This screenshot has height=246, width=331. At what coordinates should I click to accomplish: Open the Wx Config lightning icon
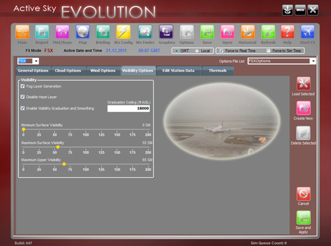[x=123, y=32]
